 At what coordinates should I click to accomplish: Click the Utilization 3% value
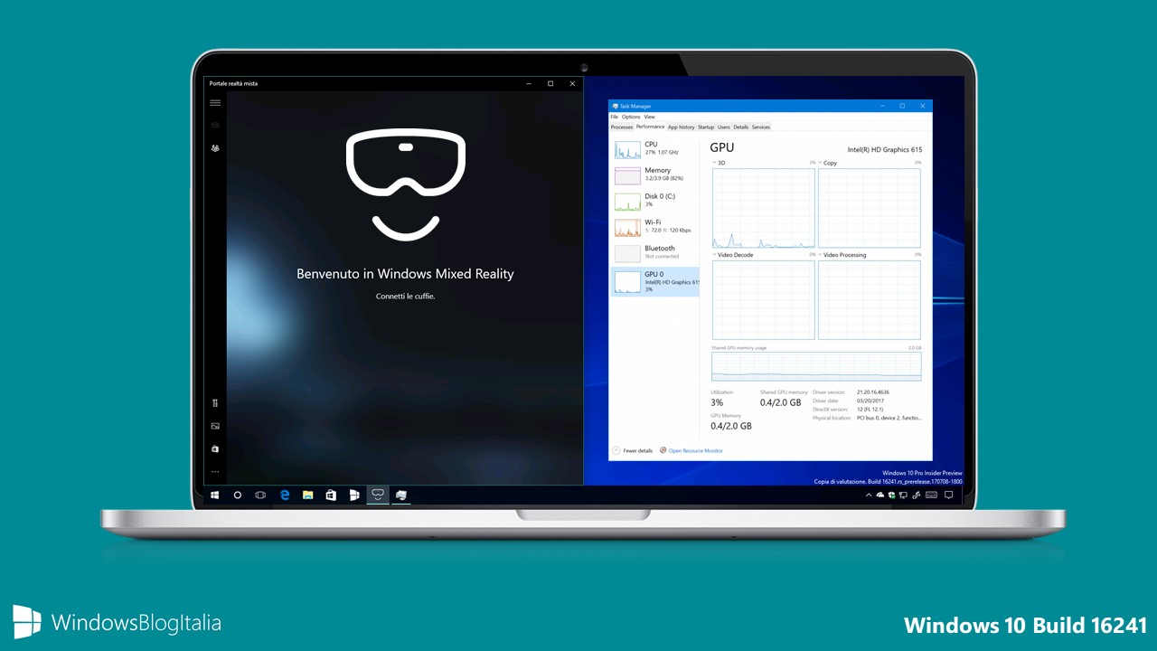point(717,402)
